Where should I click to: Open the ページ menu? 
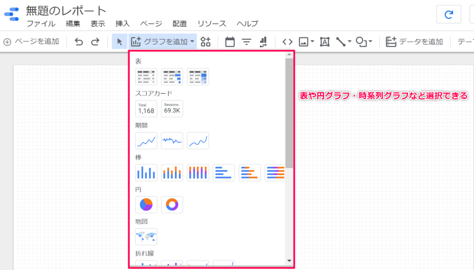click(151, 24)
